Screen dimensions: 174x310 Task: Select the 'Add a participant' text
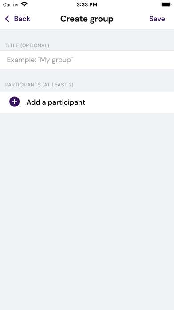[x=56, y=102]
